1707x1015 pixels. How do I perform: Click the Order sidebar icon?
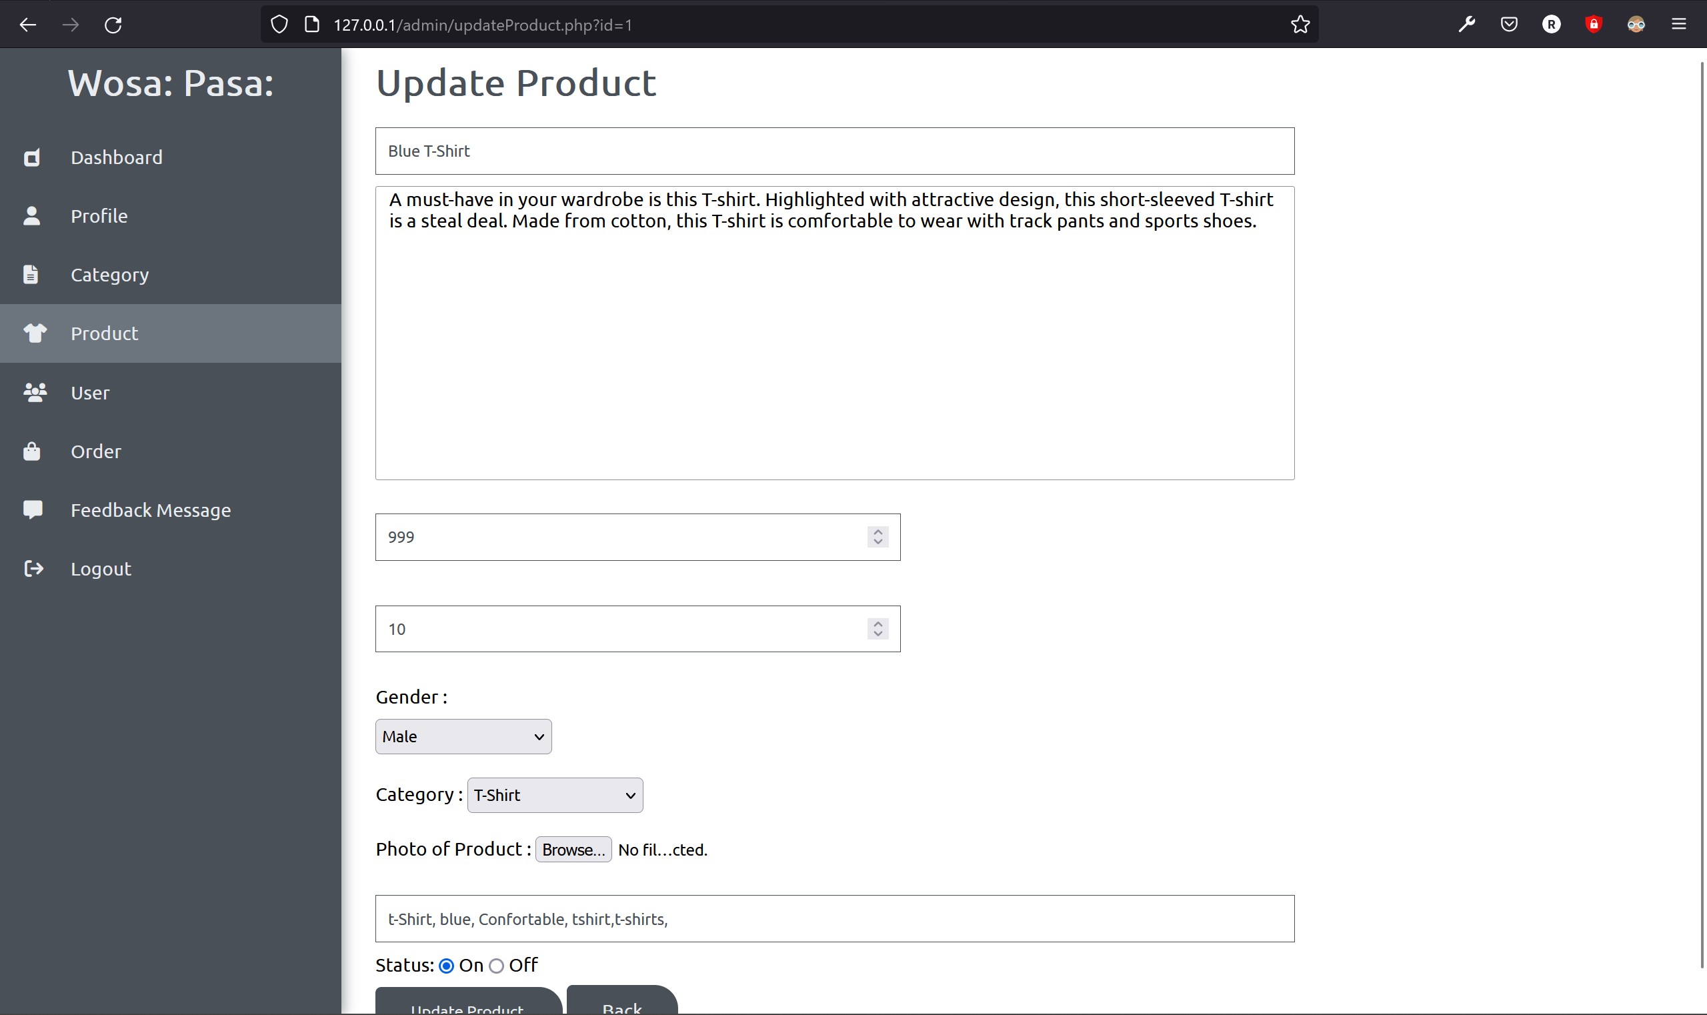[33, 449]
